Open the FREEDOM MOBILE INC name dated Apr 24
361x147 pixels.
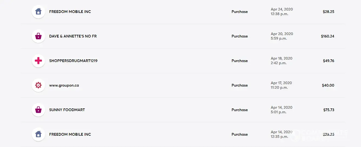coord(70,12)
